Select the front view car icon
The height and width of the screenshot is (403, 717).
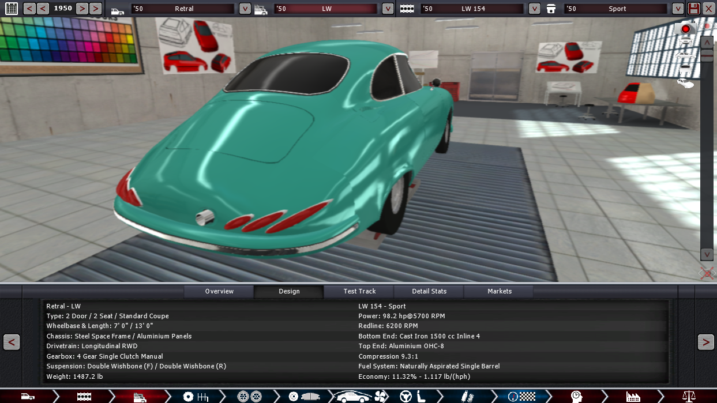pyautogui.click(x=685, y=42)
